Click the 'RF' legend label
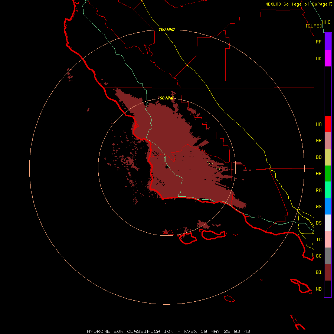The width and height of the screenshot is (334, 334). coord(318,42)
